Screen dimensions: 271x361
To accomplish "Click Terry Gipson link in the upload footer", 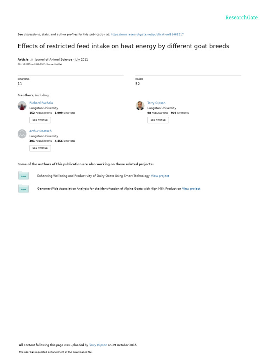I will click(x=98, y=345).
